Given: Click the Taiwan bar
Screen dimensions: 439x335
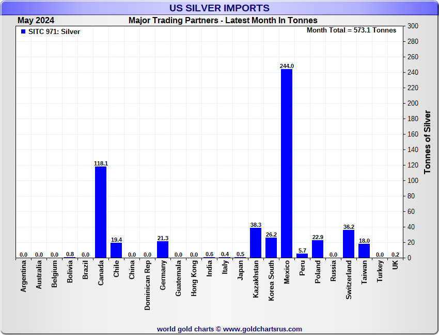Looking at the screenshot, I should tap(364, 250).
